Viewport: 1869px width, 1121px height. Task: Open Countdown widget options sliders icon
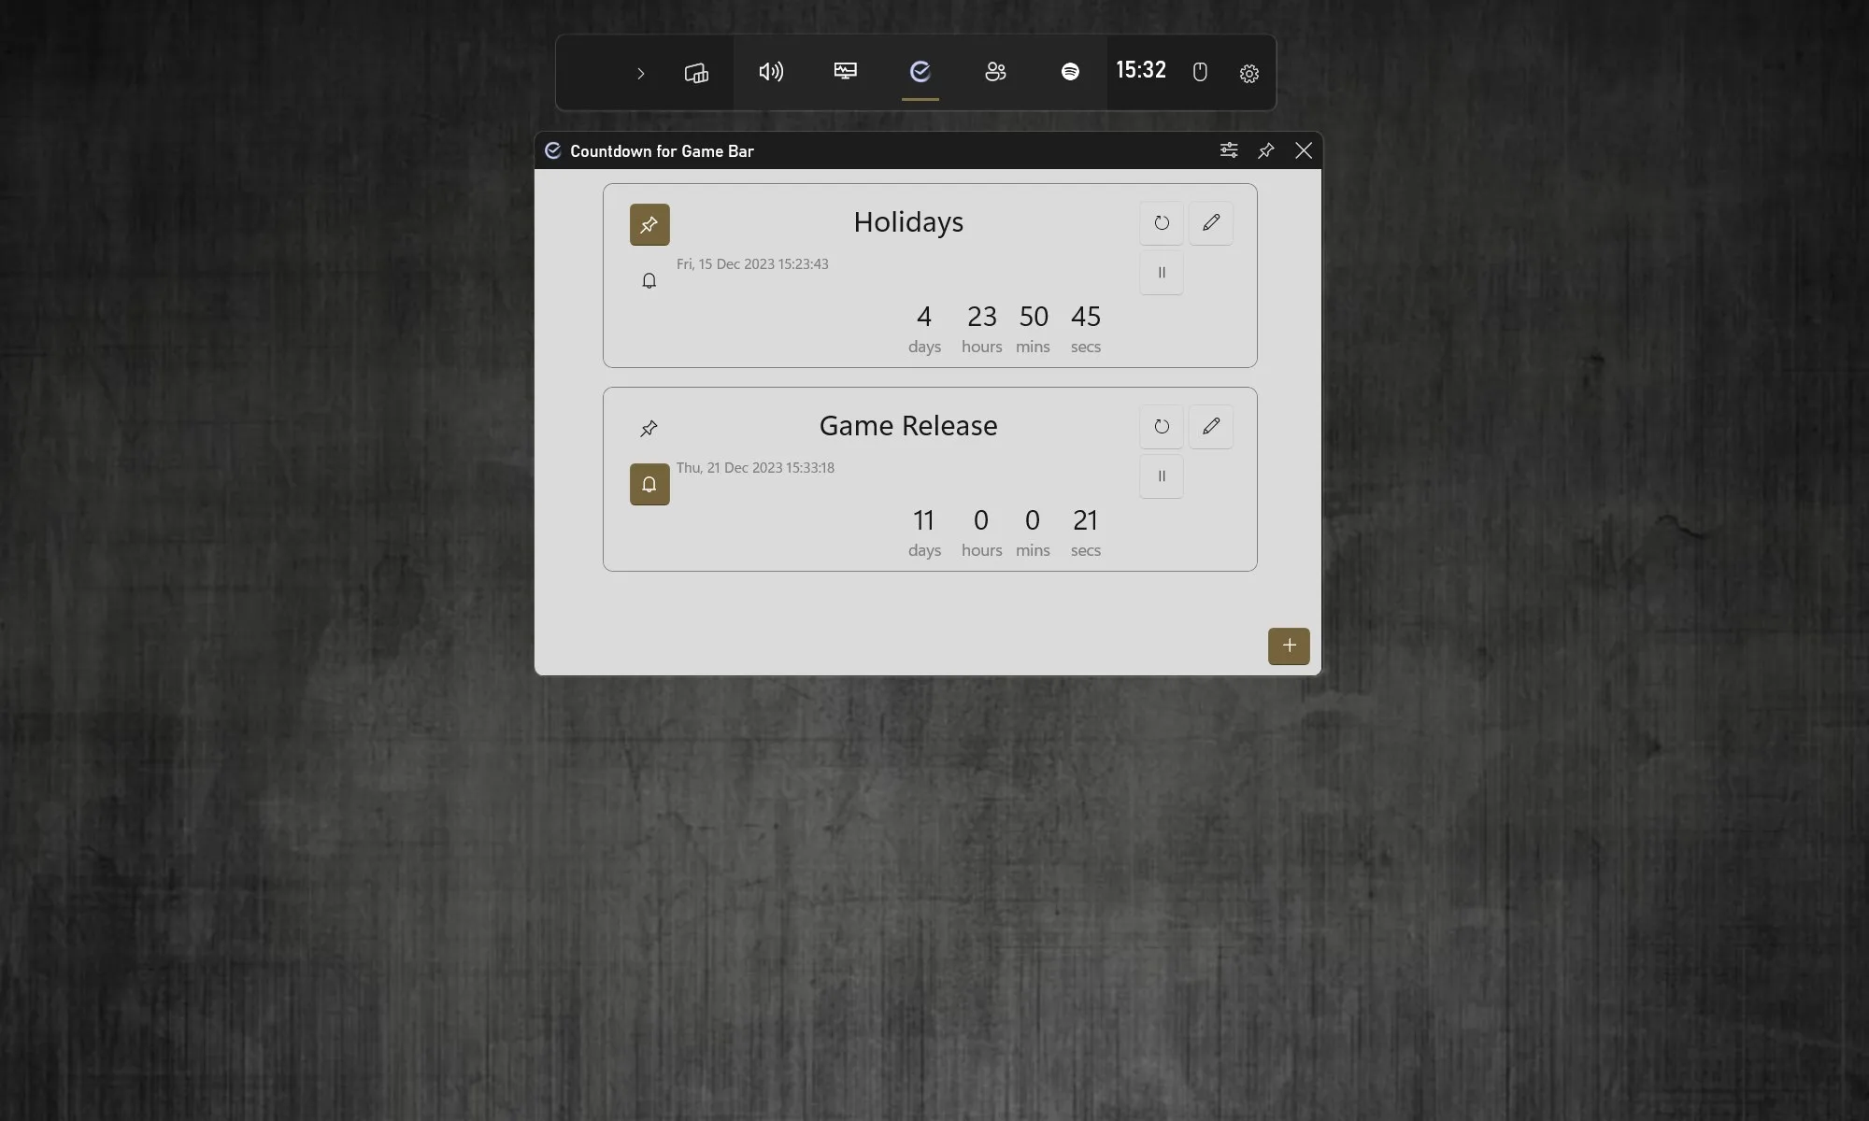(x=1229, y=150)
